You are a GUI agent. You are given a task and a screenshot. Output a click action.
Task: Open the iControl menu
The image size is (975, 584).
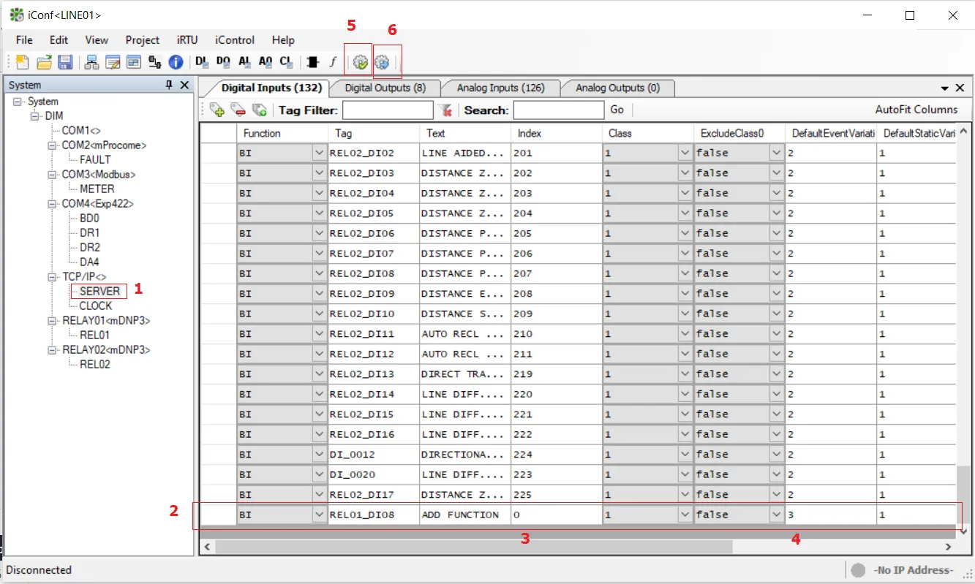coord(235,40)
